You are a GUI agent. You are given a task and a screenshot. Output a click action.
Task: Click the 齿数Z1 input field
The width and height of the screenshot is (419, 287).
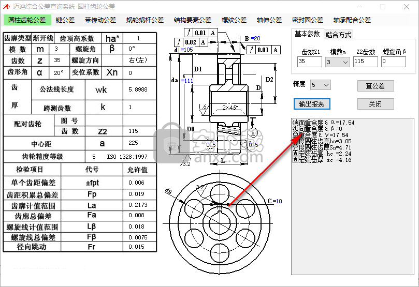pos(309,62)
